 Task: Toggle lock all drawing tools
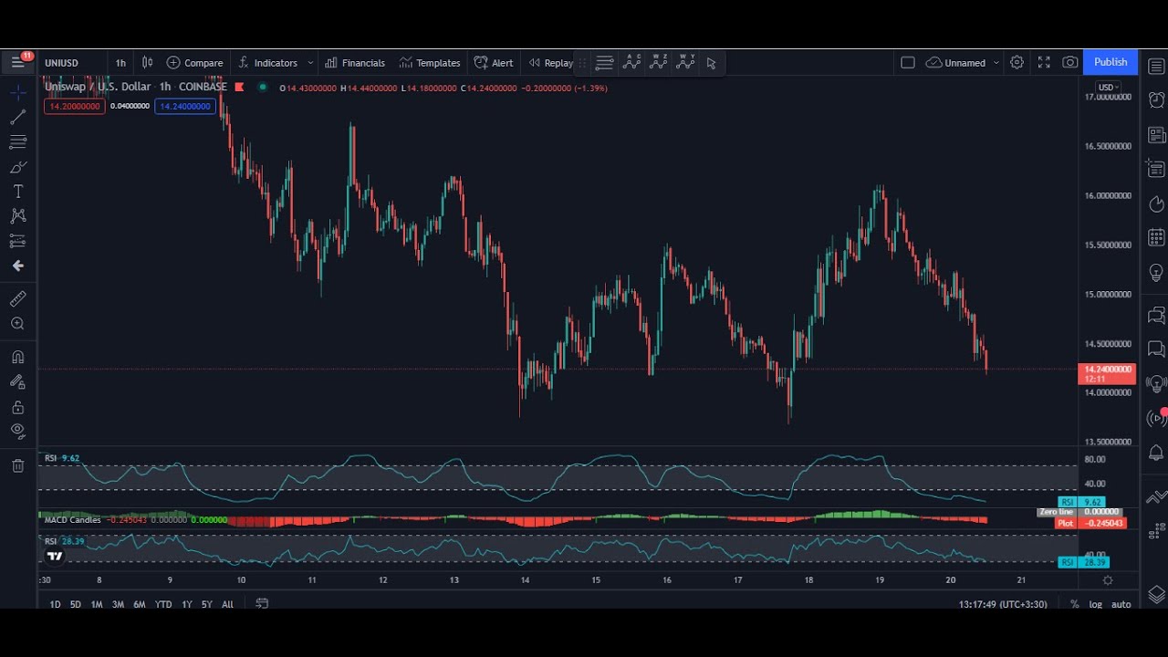click(17, 406)
